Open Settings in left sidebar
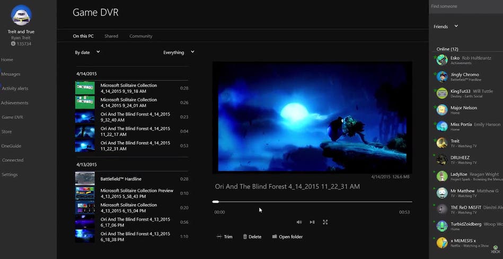Viewport: 503px width, 259px height. pyautogui.click(x=10, y=175)
